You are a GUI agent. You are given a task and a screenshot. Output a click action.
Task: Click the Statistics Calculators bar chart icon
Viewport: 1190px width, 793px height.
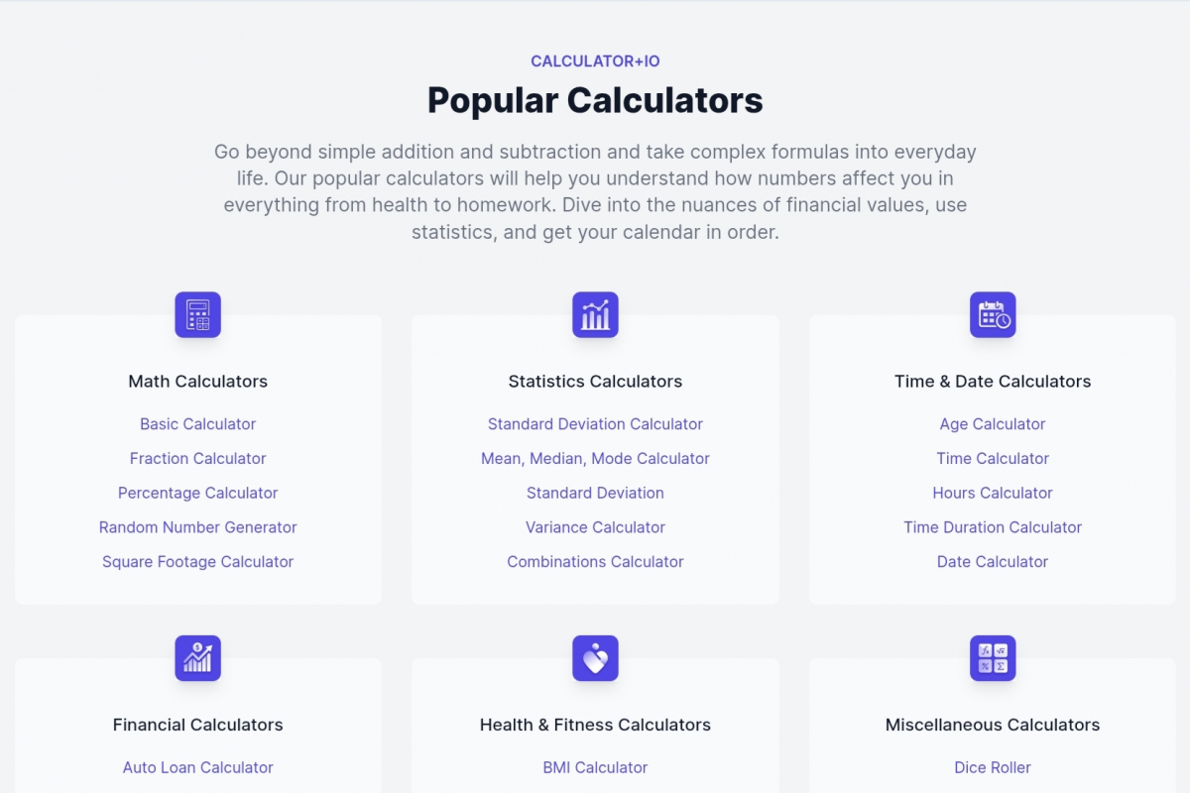(595, 315)
